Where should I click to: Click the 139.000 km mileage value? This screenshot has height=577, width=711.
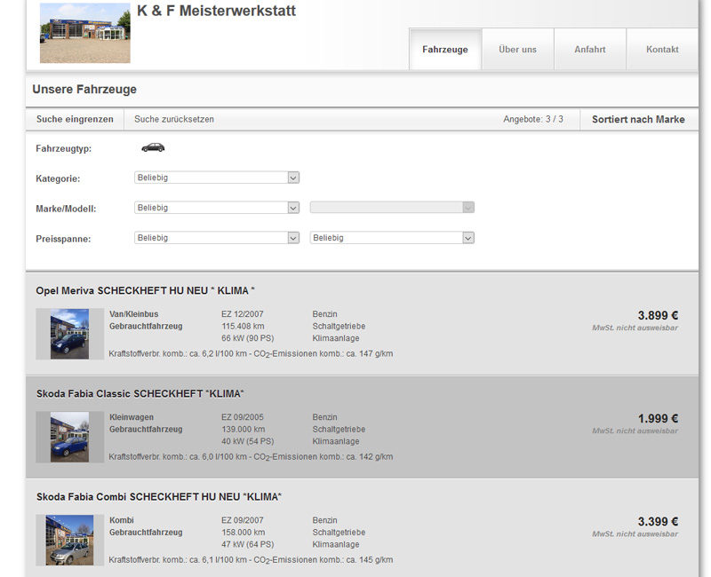coord(243,430)
